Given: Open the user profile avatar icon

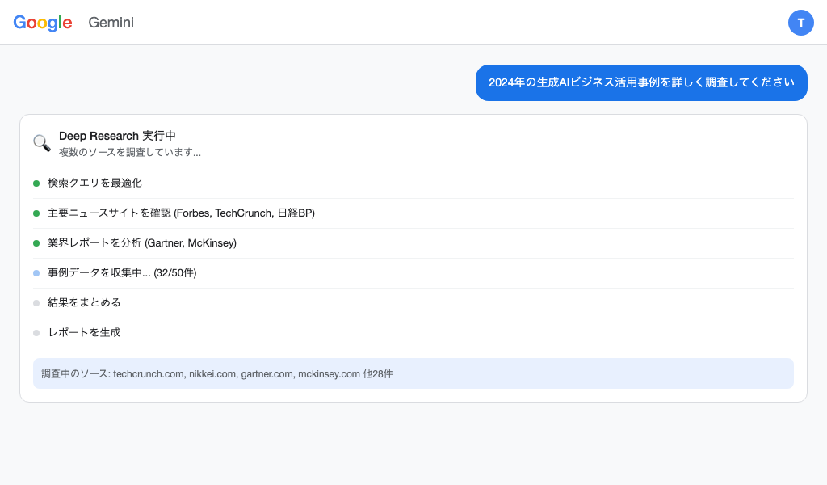Looking at the screenshot, I should 801,23.
